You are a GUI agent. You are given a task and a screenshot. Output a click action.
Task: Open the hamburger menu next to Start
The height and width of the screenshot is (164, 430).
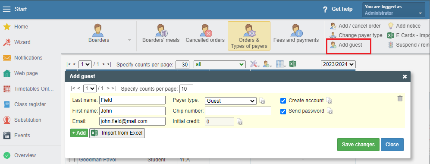pyautogui.click(x=6, y=9)
